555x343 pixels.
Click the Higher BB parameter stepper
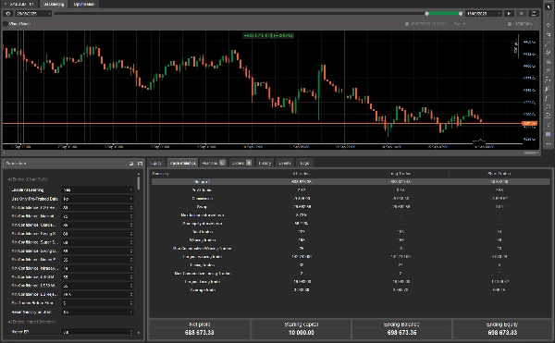click(x=131, y=332)
